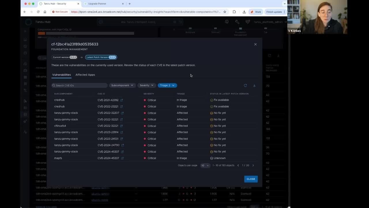Reload the browser page
Image resolution: width=369 pixels, height=208 pixels.
tap(38, 12)
